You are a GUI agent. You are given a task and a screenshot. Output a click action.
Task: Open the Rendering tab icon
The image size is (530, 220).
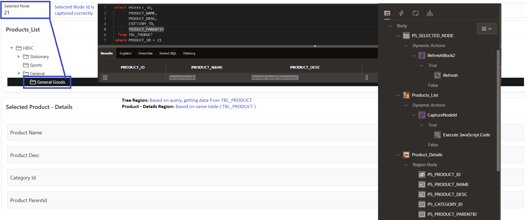click(387, 13)
